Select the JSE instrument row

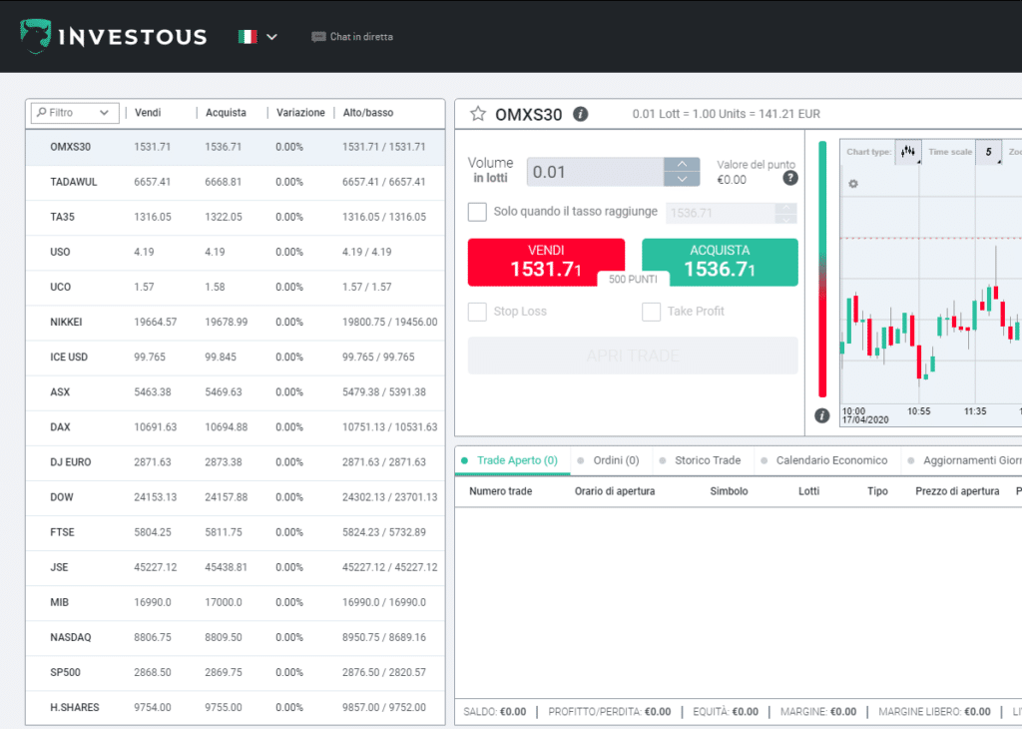pyautogui.click(x=236, y=568)
